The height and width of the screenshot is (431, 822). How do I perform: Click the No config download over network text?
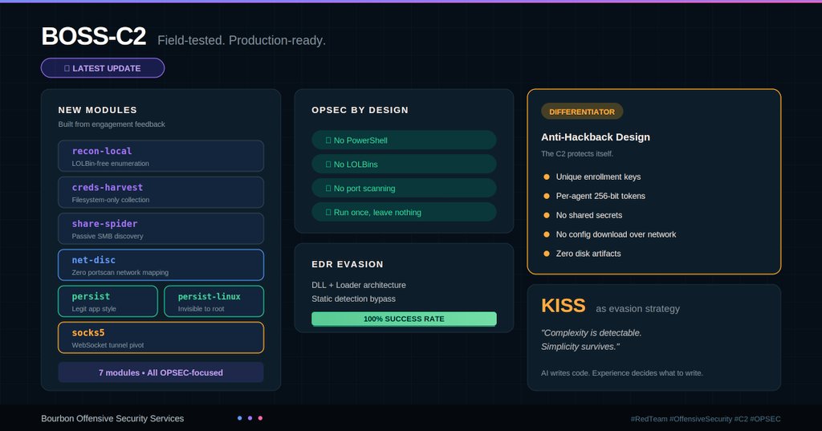coord(616,234)
